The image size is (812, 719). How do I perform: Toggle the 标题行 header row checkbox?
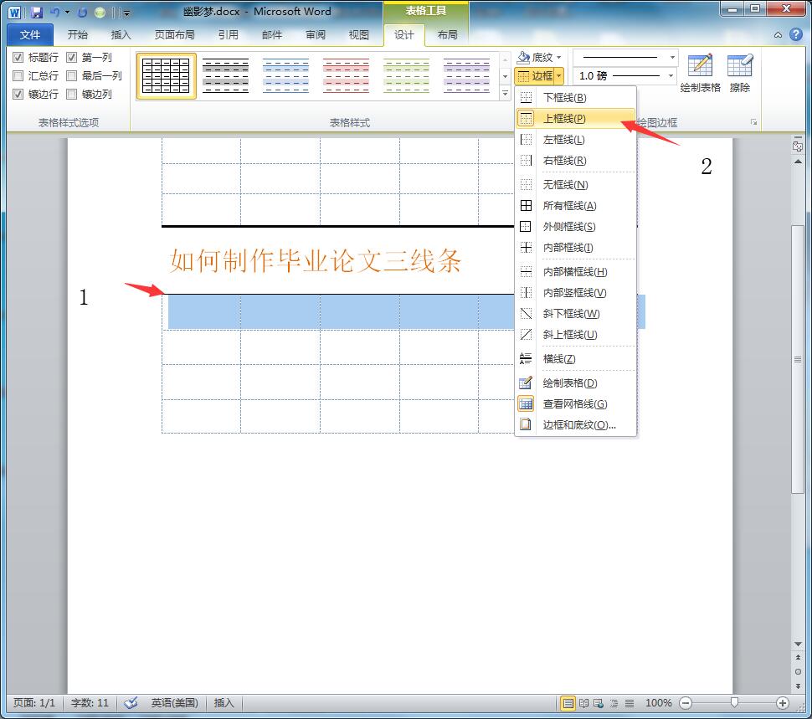[18, 58]
